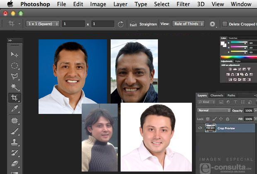
Task: Open the Rule of Thirds view dropdown
Action: [x=188, y=24]
